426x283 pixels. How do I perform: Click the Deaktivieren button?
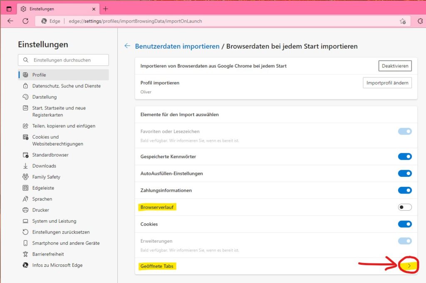[395, 66]
